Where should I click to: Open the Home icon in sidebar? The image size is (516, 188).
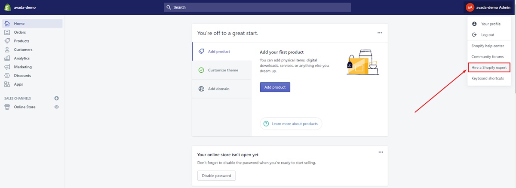(7, 24)
